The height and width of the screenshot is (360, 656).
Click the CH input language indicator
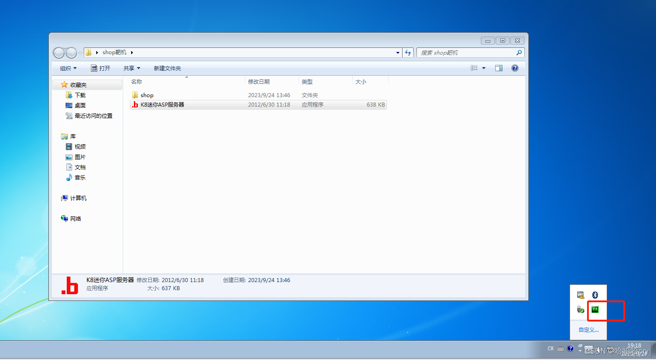[551, 349]
